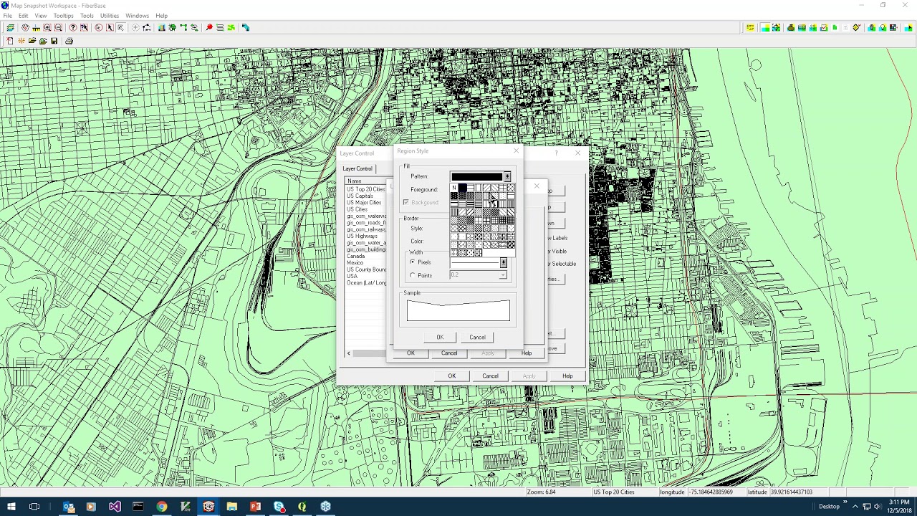Click OK at bottom of Layer Control
This screenshot has width=917, height=516.
pos(451,376)
